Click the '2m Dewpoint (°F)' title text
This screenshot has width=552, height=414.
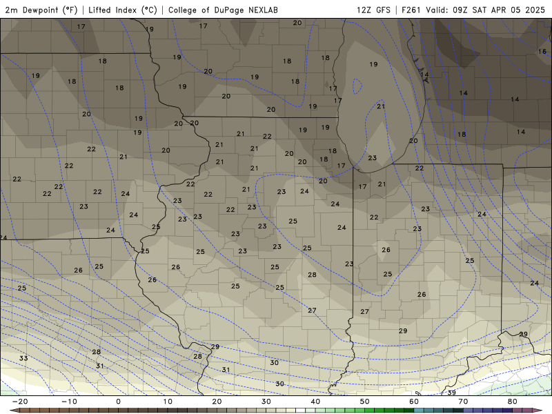click(x=41, y=10)
